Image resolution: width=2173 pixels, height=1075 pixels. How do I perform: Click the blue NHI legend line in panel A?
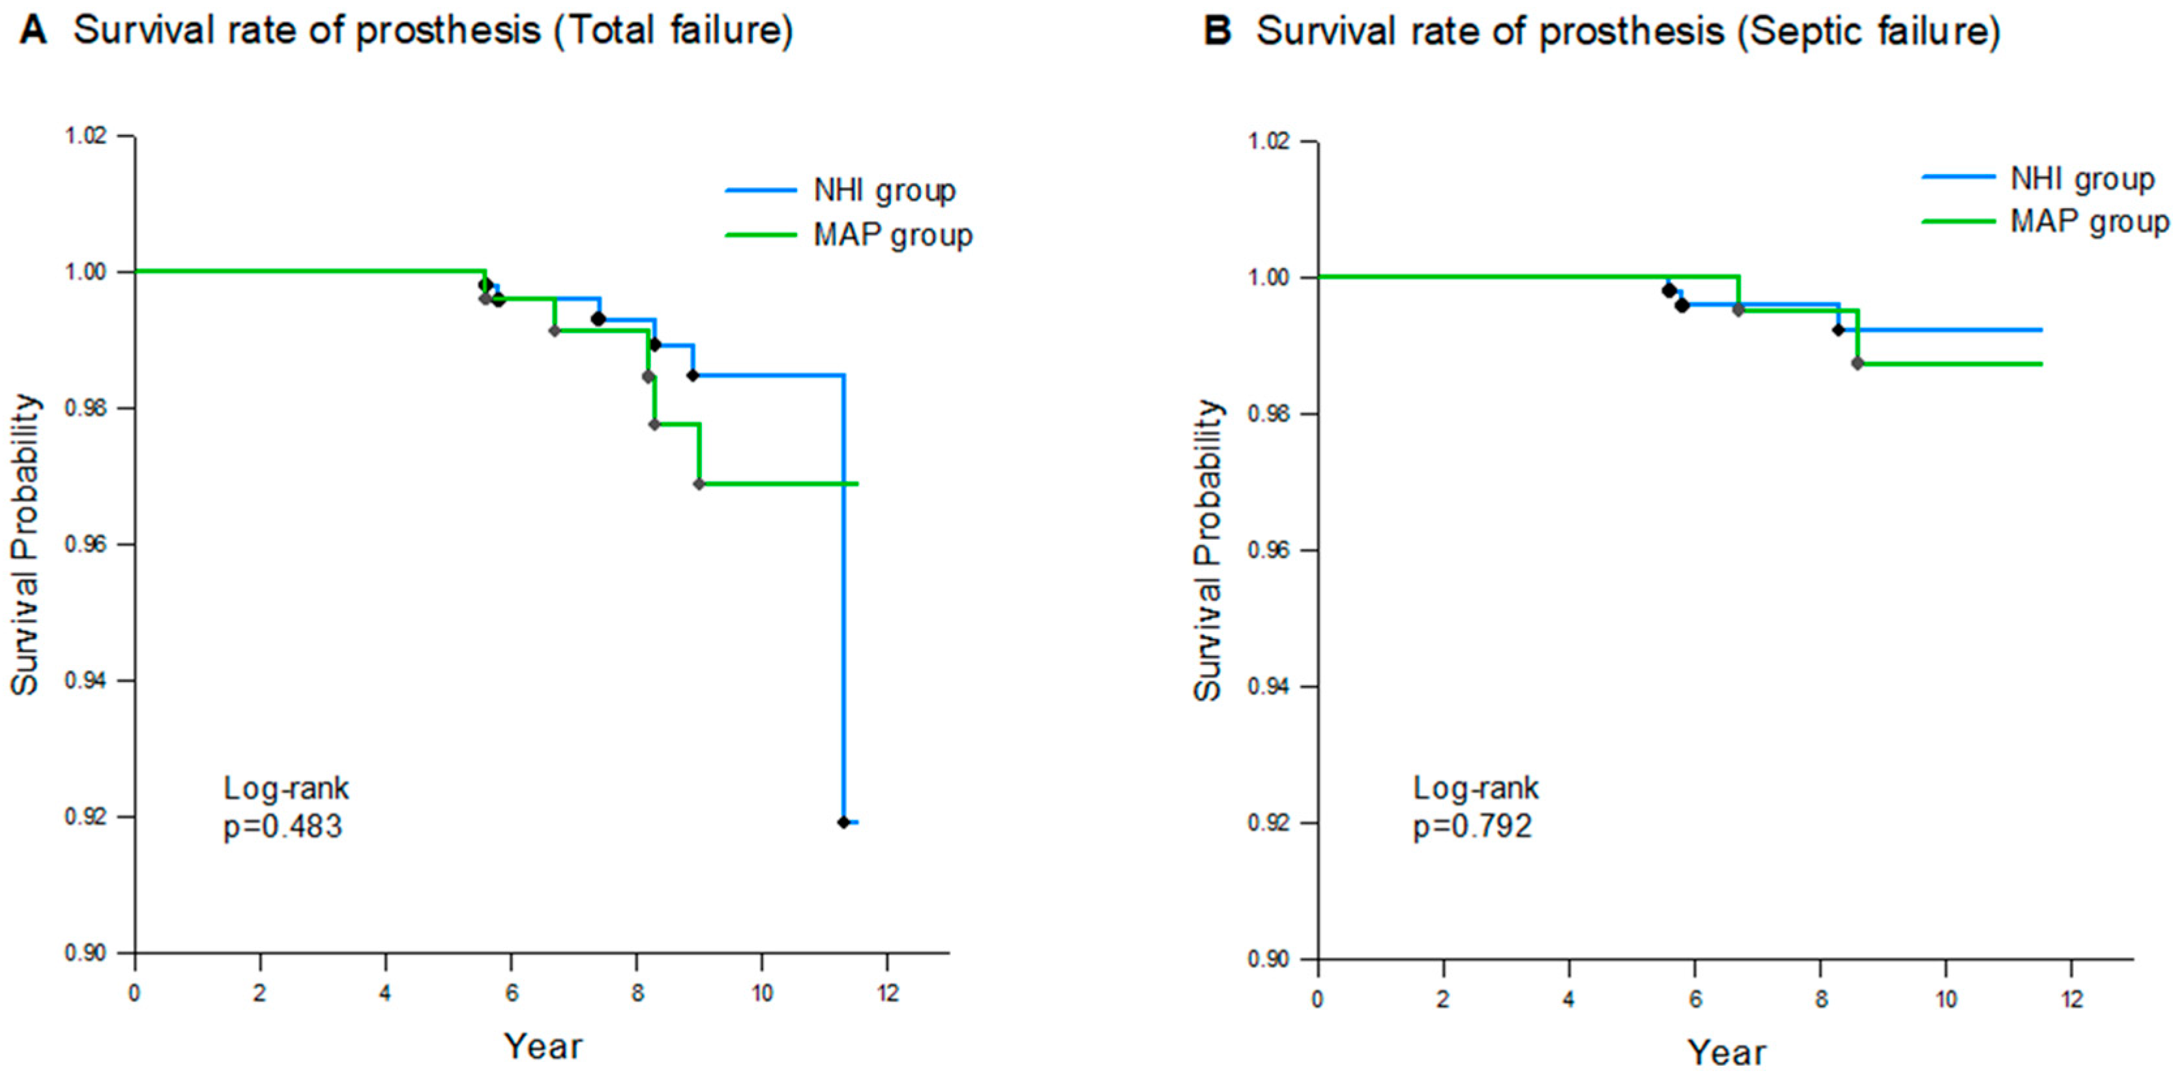[761, 191]
